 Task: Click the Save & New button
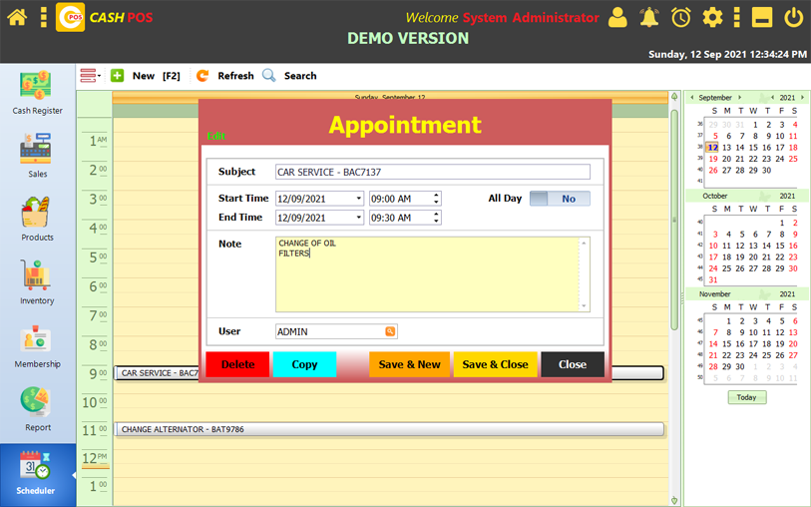pyautogui.click(x=409, y=364)
